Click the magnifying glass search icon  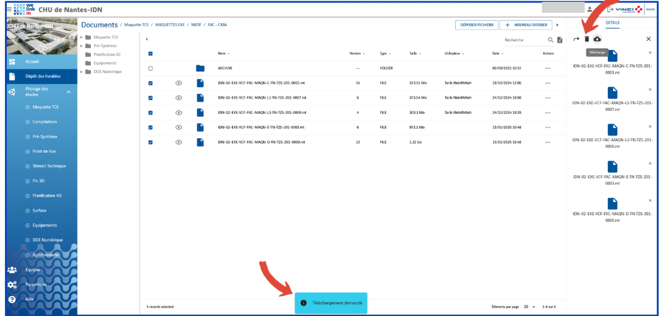[x=550, y=40]
